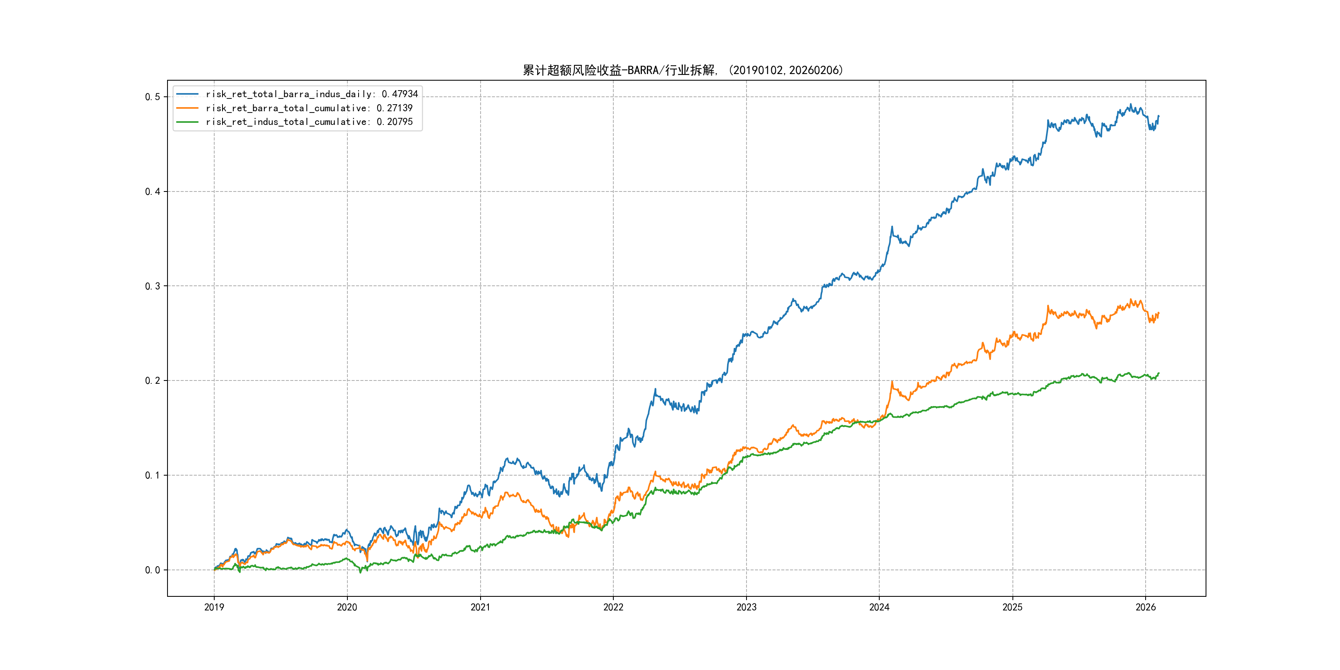Click the 2024 x-axis tick label
Screen dimensions: 1340x670
[x=879, y=607]
